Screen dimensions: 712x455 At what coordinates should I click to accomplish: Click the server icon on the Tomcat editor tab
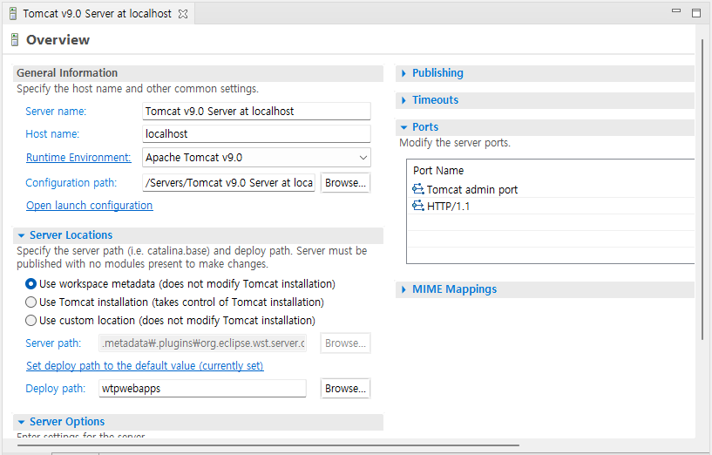tap(13, 14)
